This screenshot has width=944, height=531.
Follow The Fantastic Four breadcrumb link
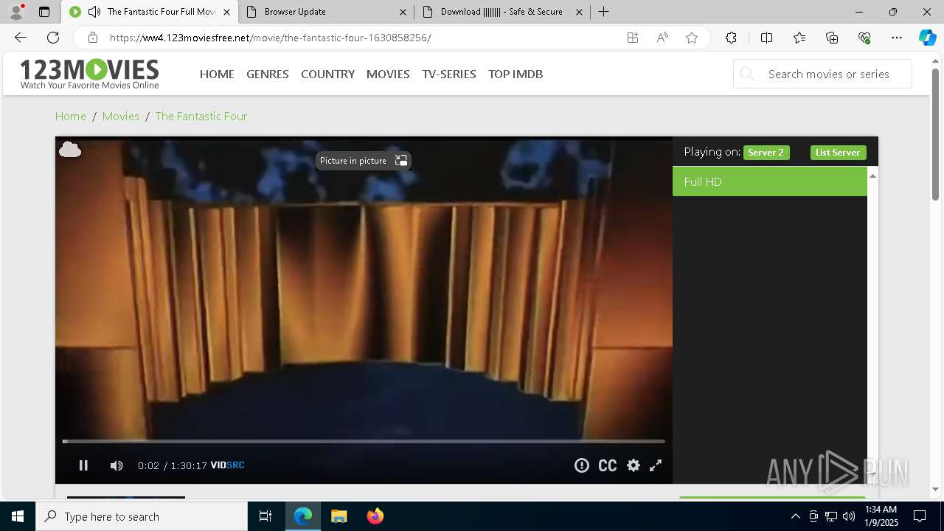[x=201, y=117]
